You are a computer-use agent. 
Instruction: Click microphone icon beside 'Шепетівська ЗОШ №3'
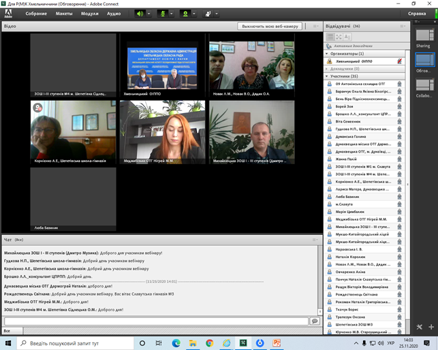pos(399,325)
